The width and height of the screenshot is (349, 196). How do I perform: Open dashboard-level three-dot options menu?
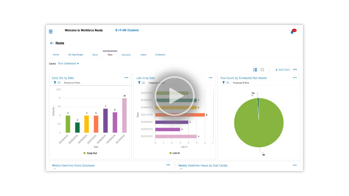point(295,70)
